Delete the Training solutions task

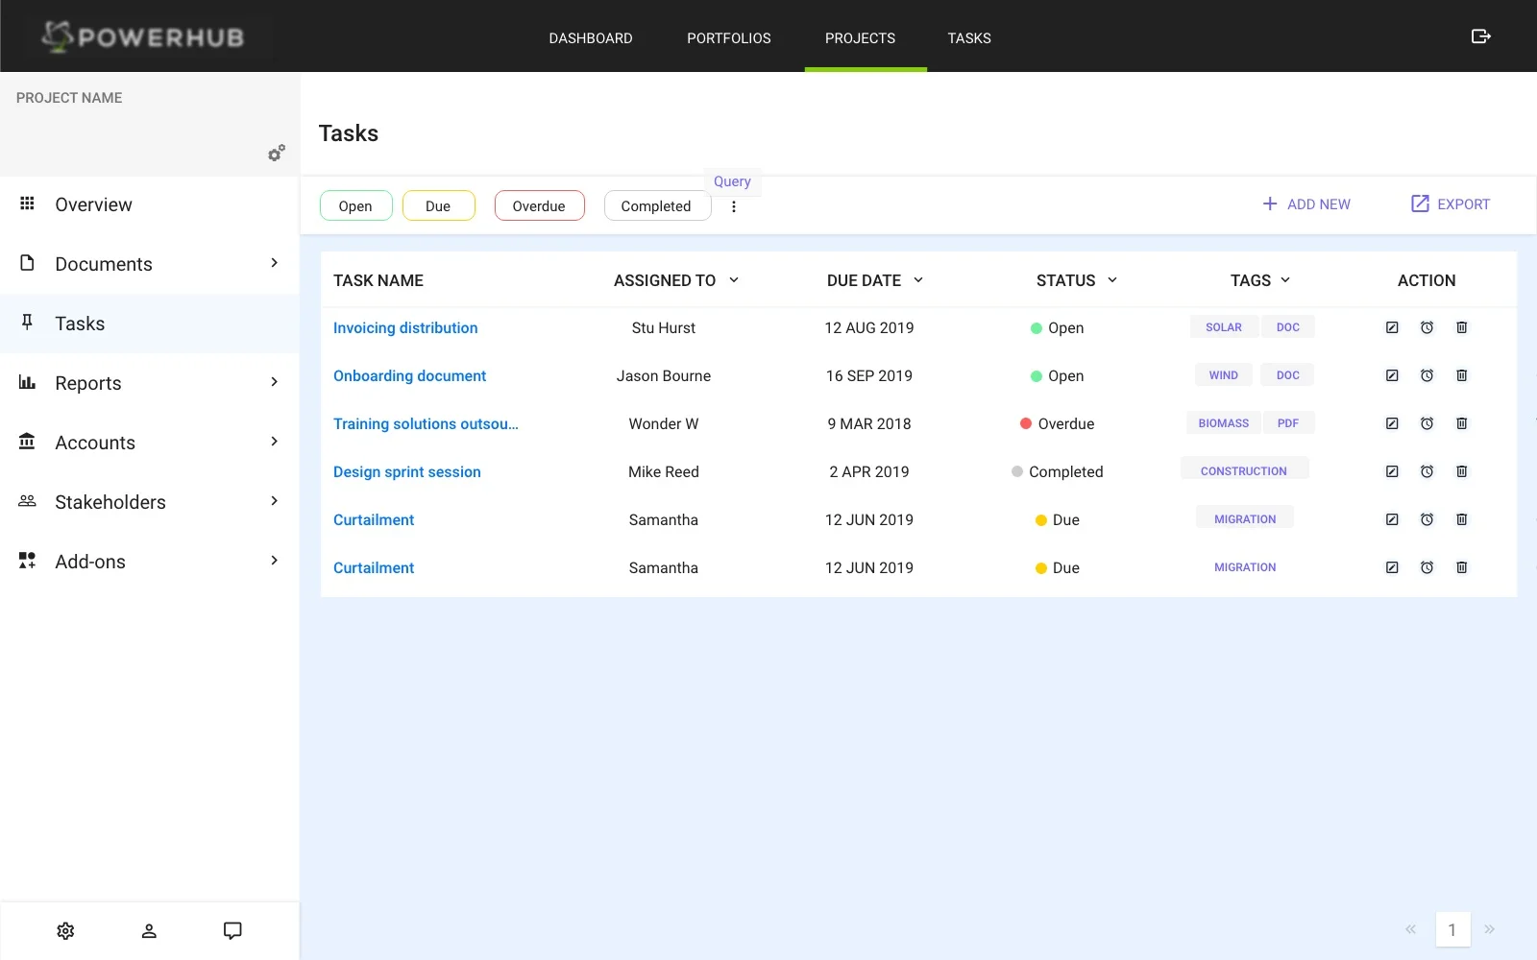1461,423
